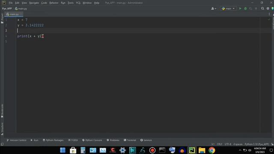Close the main.py editor tab

tap(21, 14)
